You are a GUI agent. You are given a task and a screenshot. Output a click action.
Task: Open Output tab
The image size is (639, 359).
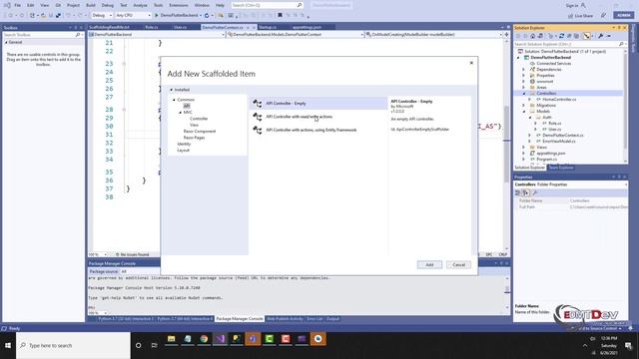coord(332,319)
